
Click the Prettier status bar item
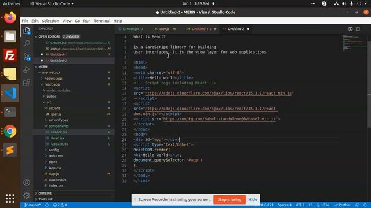click(343, 205)
